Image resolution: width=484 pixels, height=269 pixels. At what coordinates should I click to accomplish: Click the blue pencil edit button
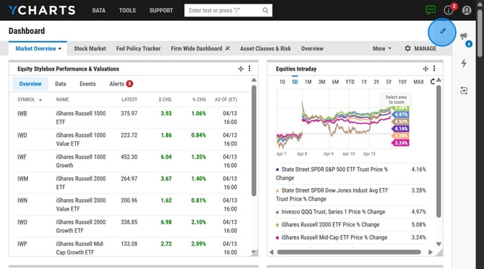(442, 31)
